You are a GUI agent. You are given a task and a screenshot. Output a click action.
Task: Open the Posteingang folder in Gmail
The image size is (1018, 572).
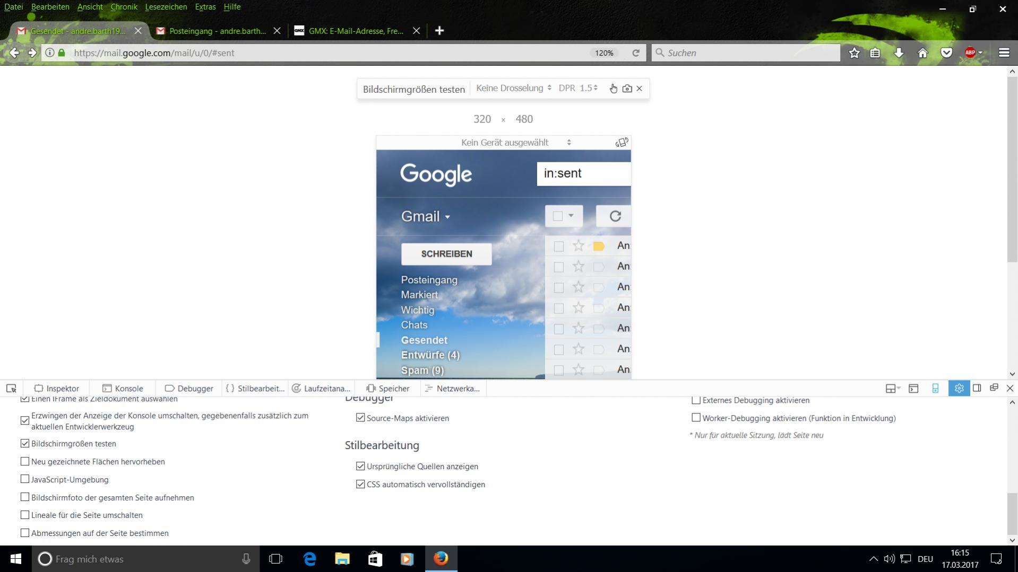tap(429, 280)
